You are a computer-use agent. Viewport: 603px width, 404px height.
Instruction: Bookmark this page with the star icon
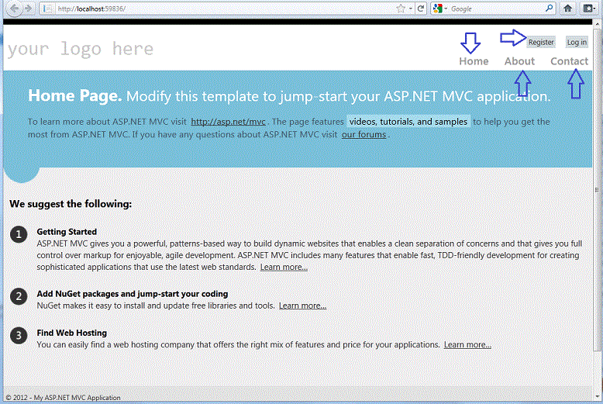point(401,9)
